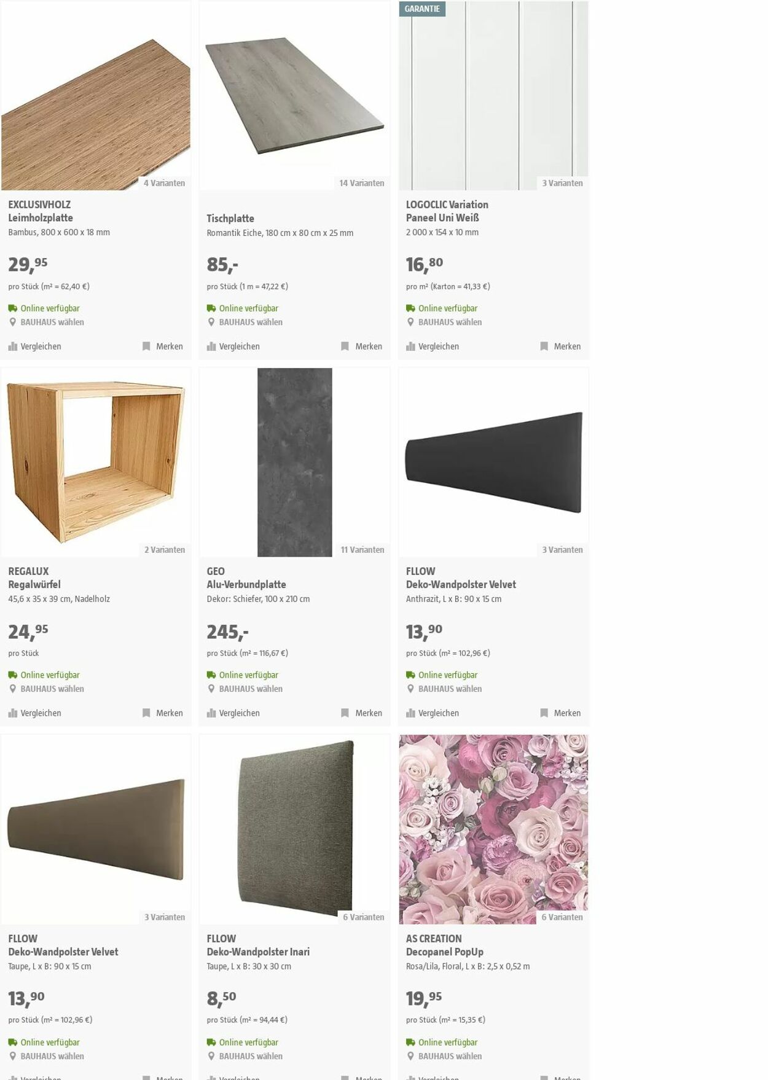Viewport: 768px width, 1080px height.
Task: Open the EXCLUSIVHOLZ Leimholzplatte product title
Action: (x=41, y=211)
